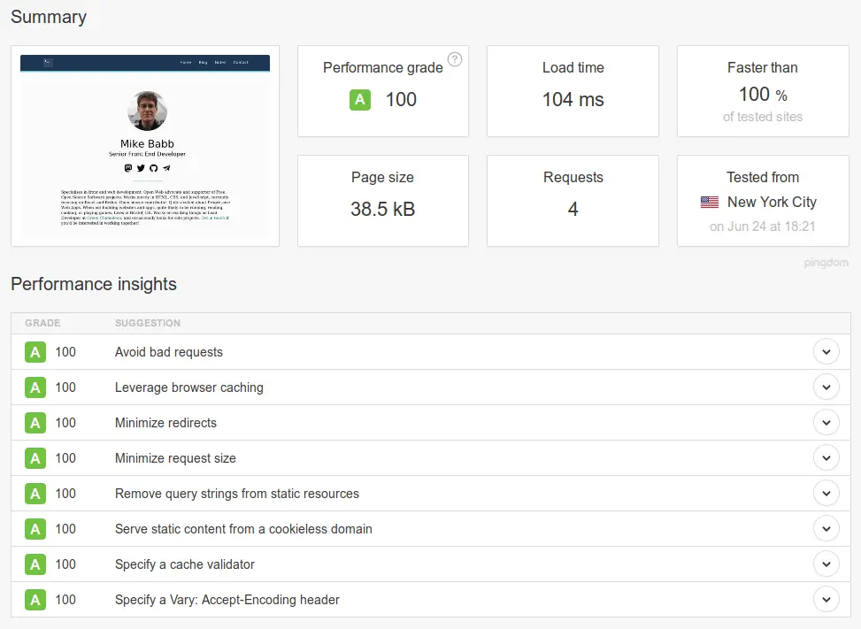Click the A grade badge for Minimize redirects
Image resolution: width=861 pixels, height=629 pixels.
[35, 423]
